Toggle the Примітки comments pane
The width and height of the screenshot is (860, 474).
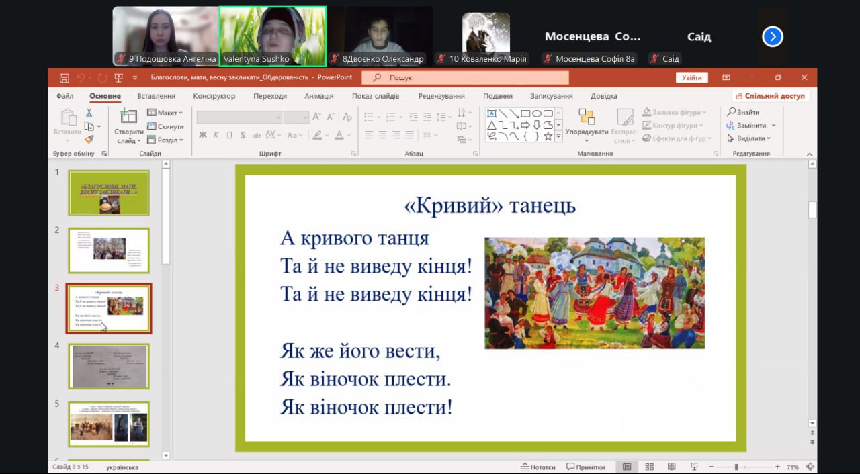click(x=585, y=467)
